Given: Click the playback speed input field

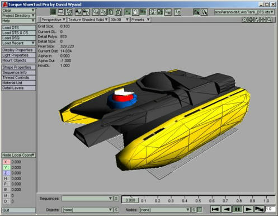Looking at the screenshot, I should pyautogui.click(x=270, y=209).
